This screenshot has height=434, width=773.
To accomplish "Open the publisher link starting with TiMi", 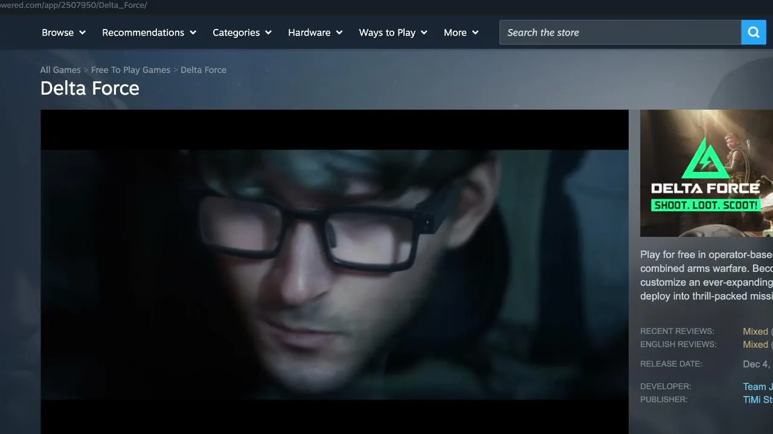I will pyautogui.click(x=758, y=400).
